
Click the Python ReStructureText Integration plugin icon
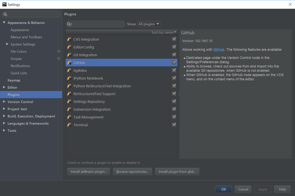click(69, 86)
